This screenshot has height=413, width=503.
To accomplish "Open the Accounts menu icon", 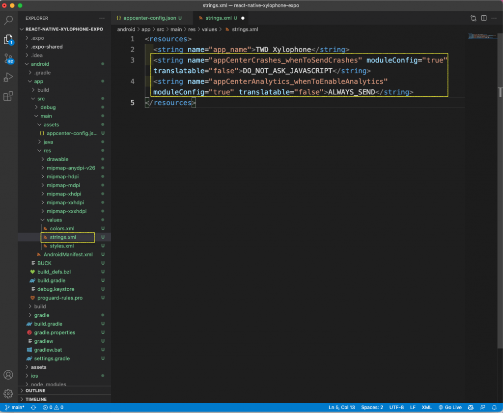I will 8,375.
